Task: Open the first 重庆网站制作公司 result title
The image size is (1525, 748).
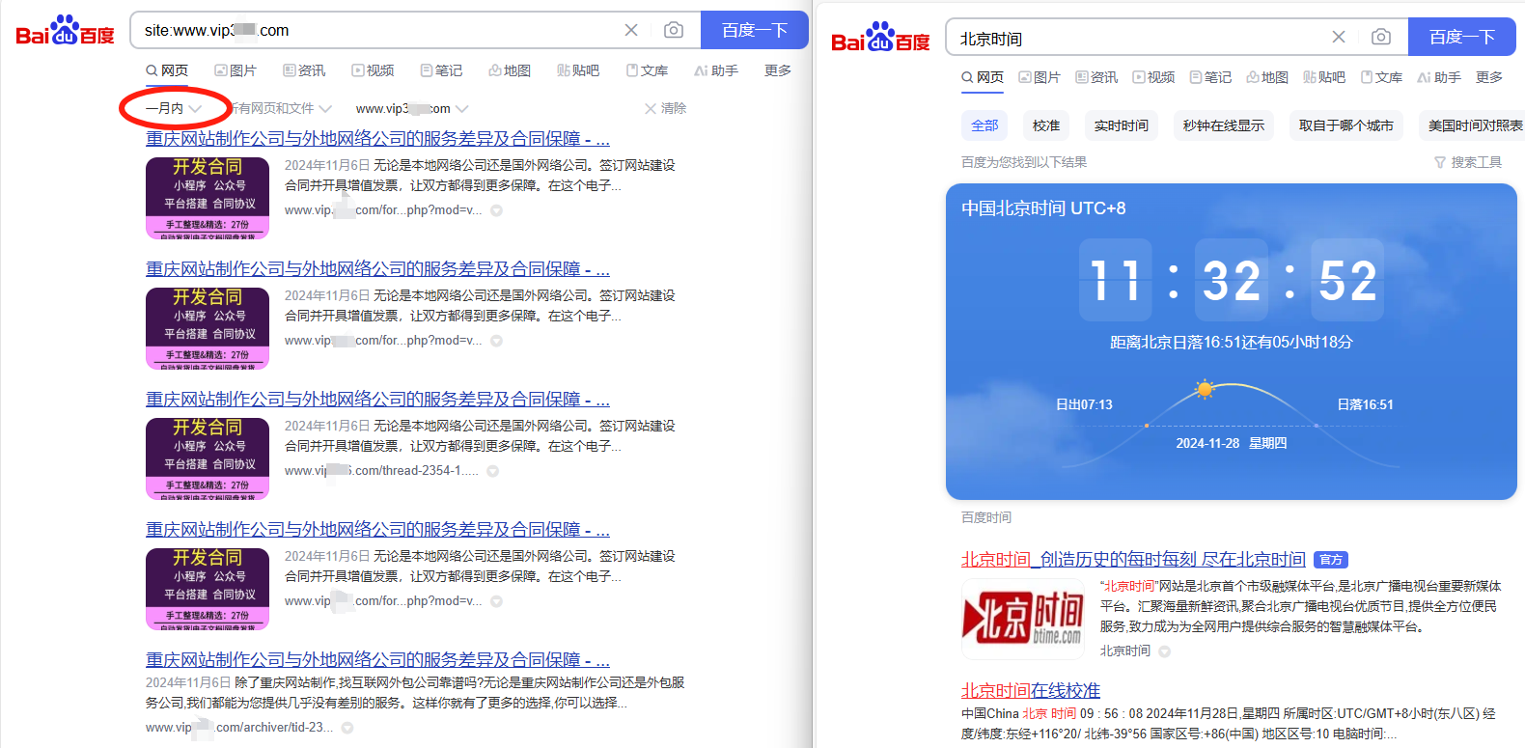Action: pos(377,138)
